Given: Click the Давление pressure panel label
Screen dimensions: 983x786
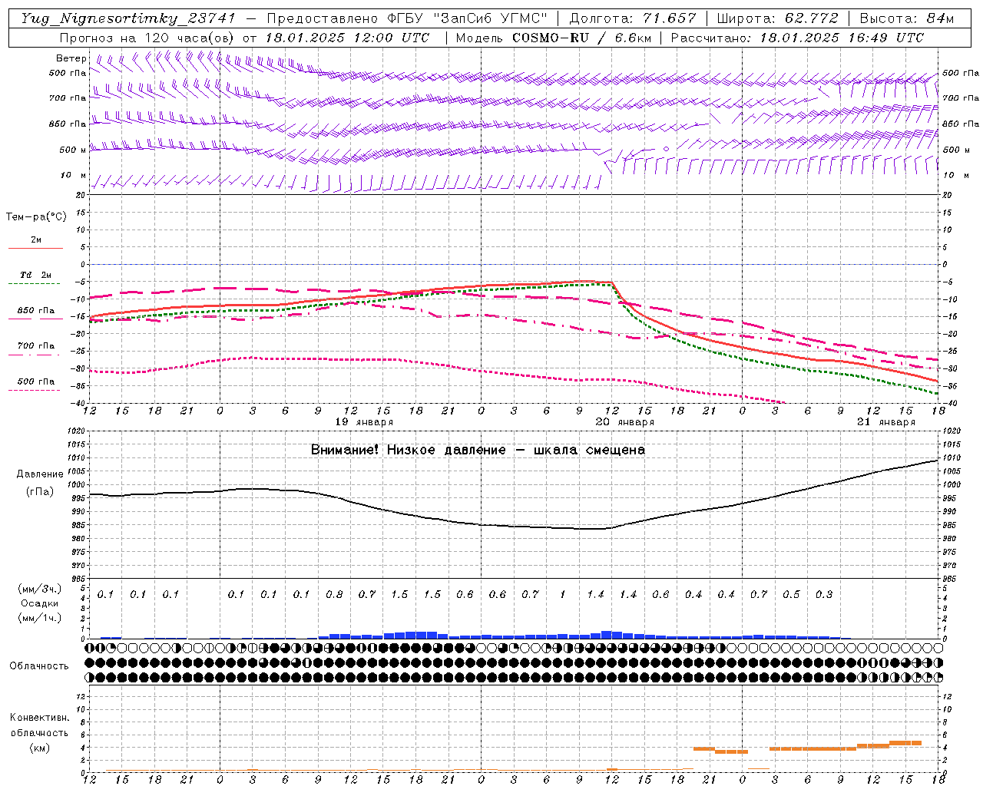Looking at the screenshot, I should click(x=40, y=474).
